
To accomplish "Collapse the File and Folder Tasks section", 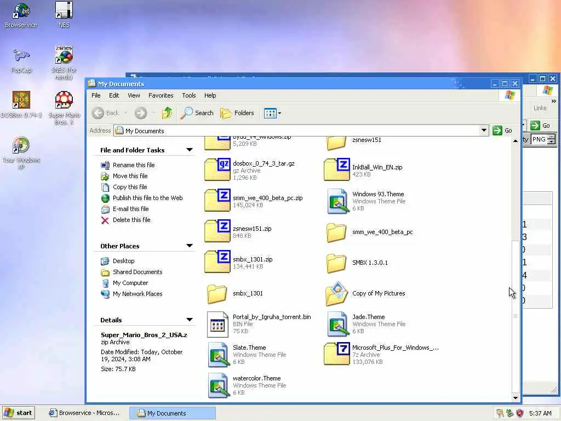I will pos(190,150).
